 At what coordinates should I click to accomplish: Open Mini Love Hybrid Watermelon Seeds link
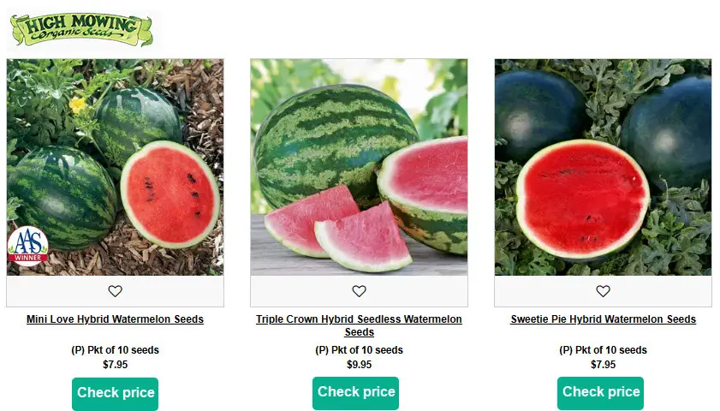pos(115,319)
